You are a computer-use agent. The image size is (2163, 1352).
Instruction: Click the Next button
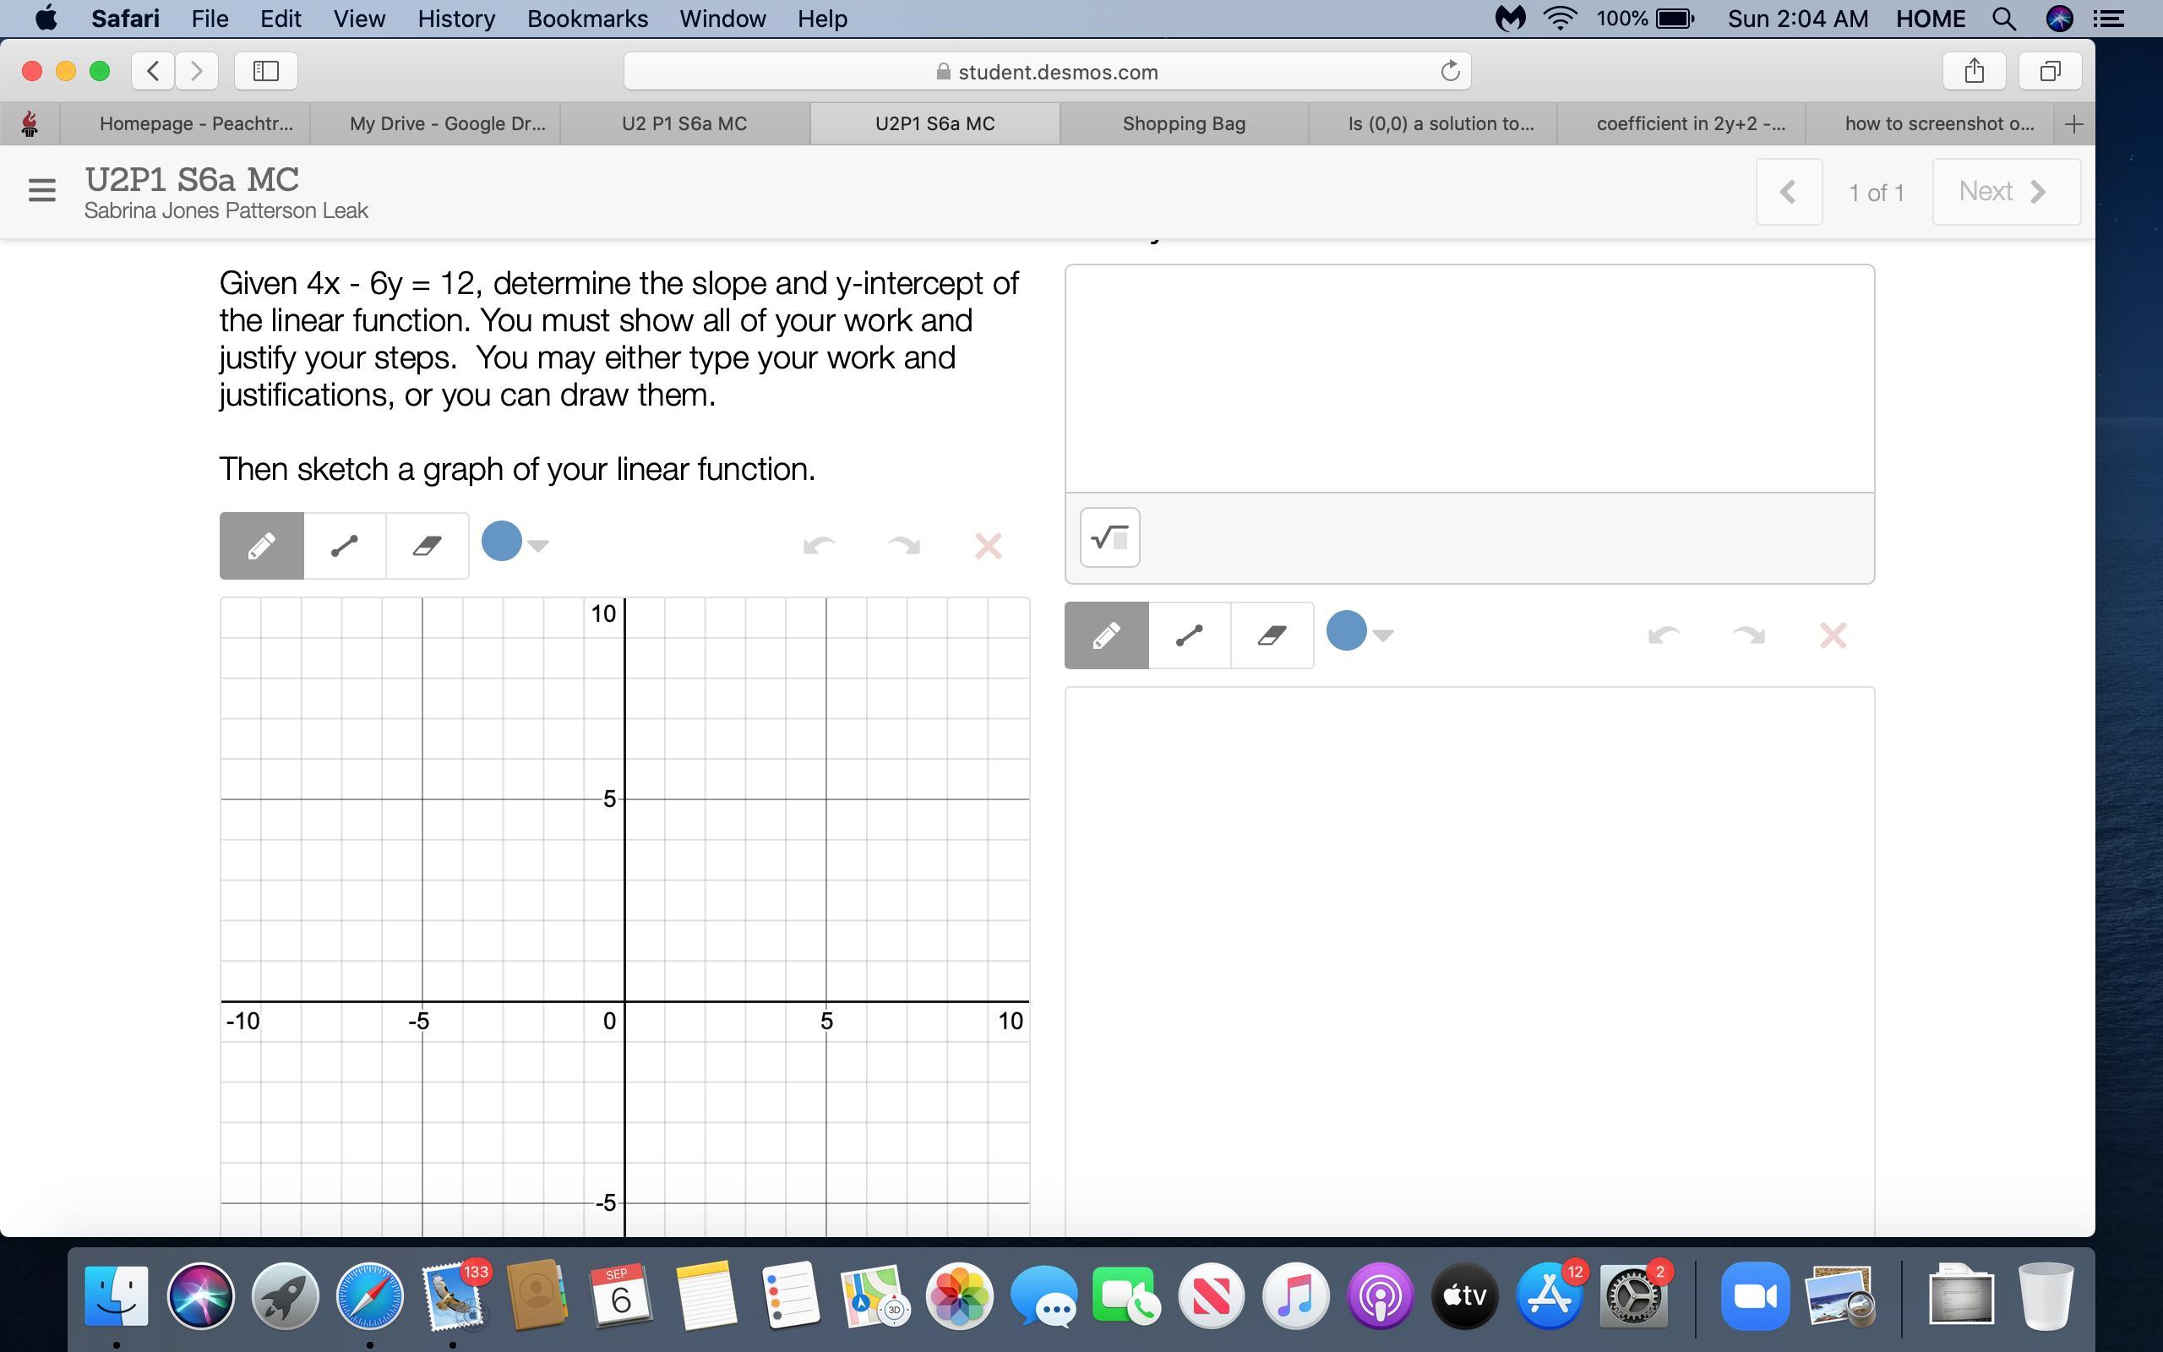[2005, 191]
